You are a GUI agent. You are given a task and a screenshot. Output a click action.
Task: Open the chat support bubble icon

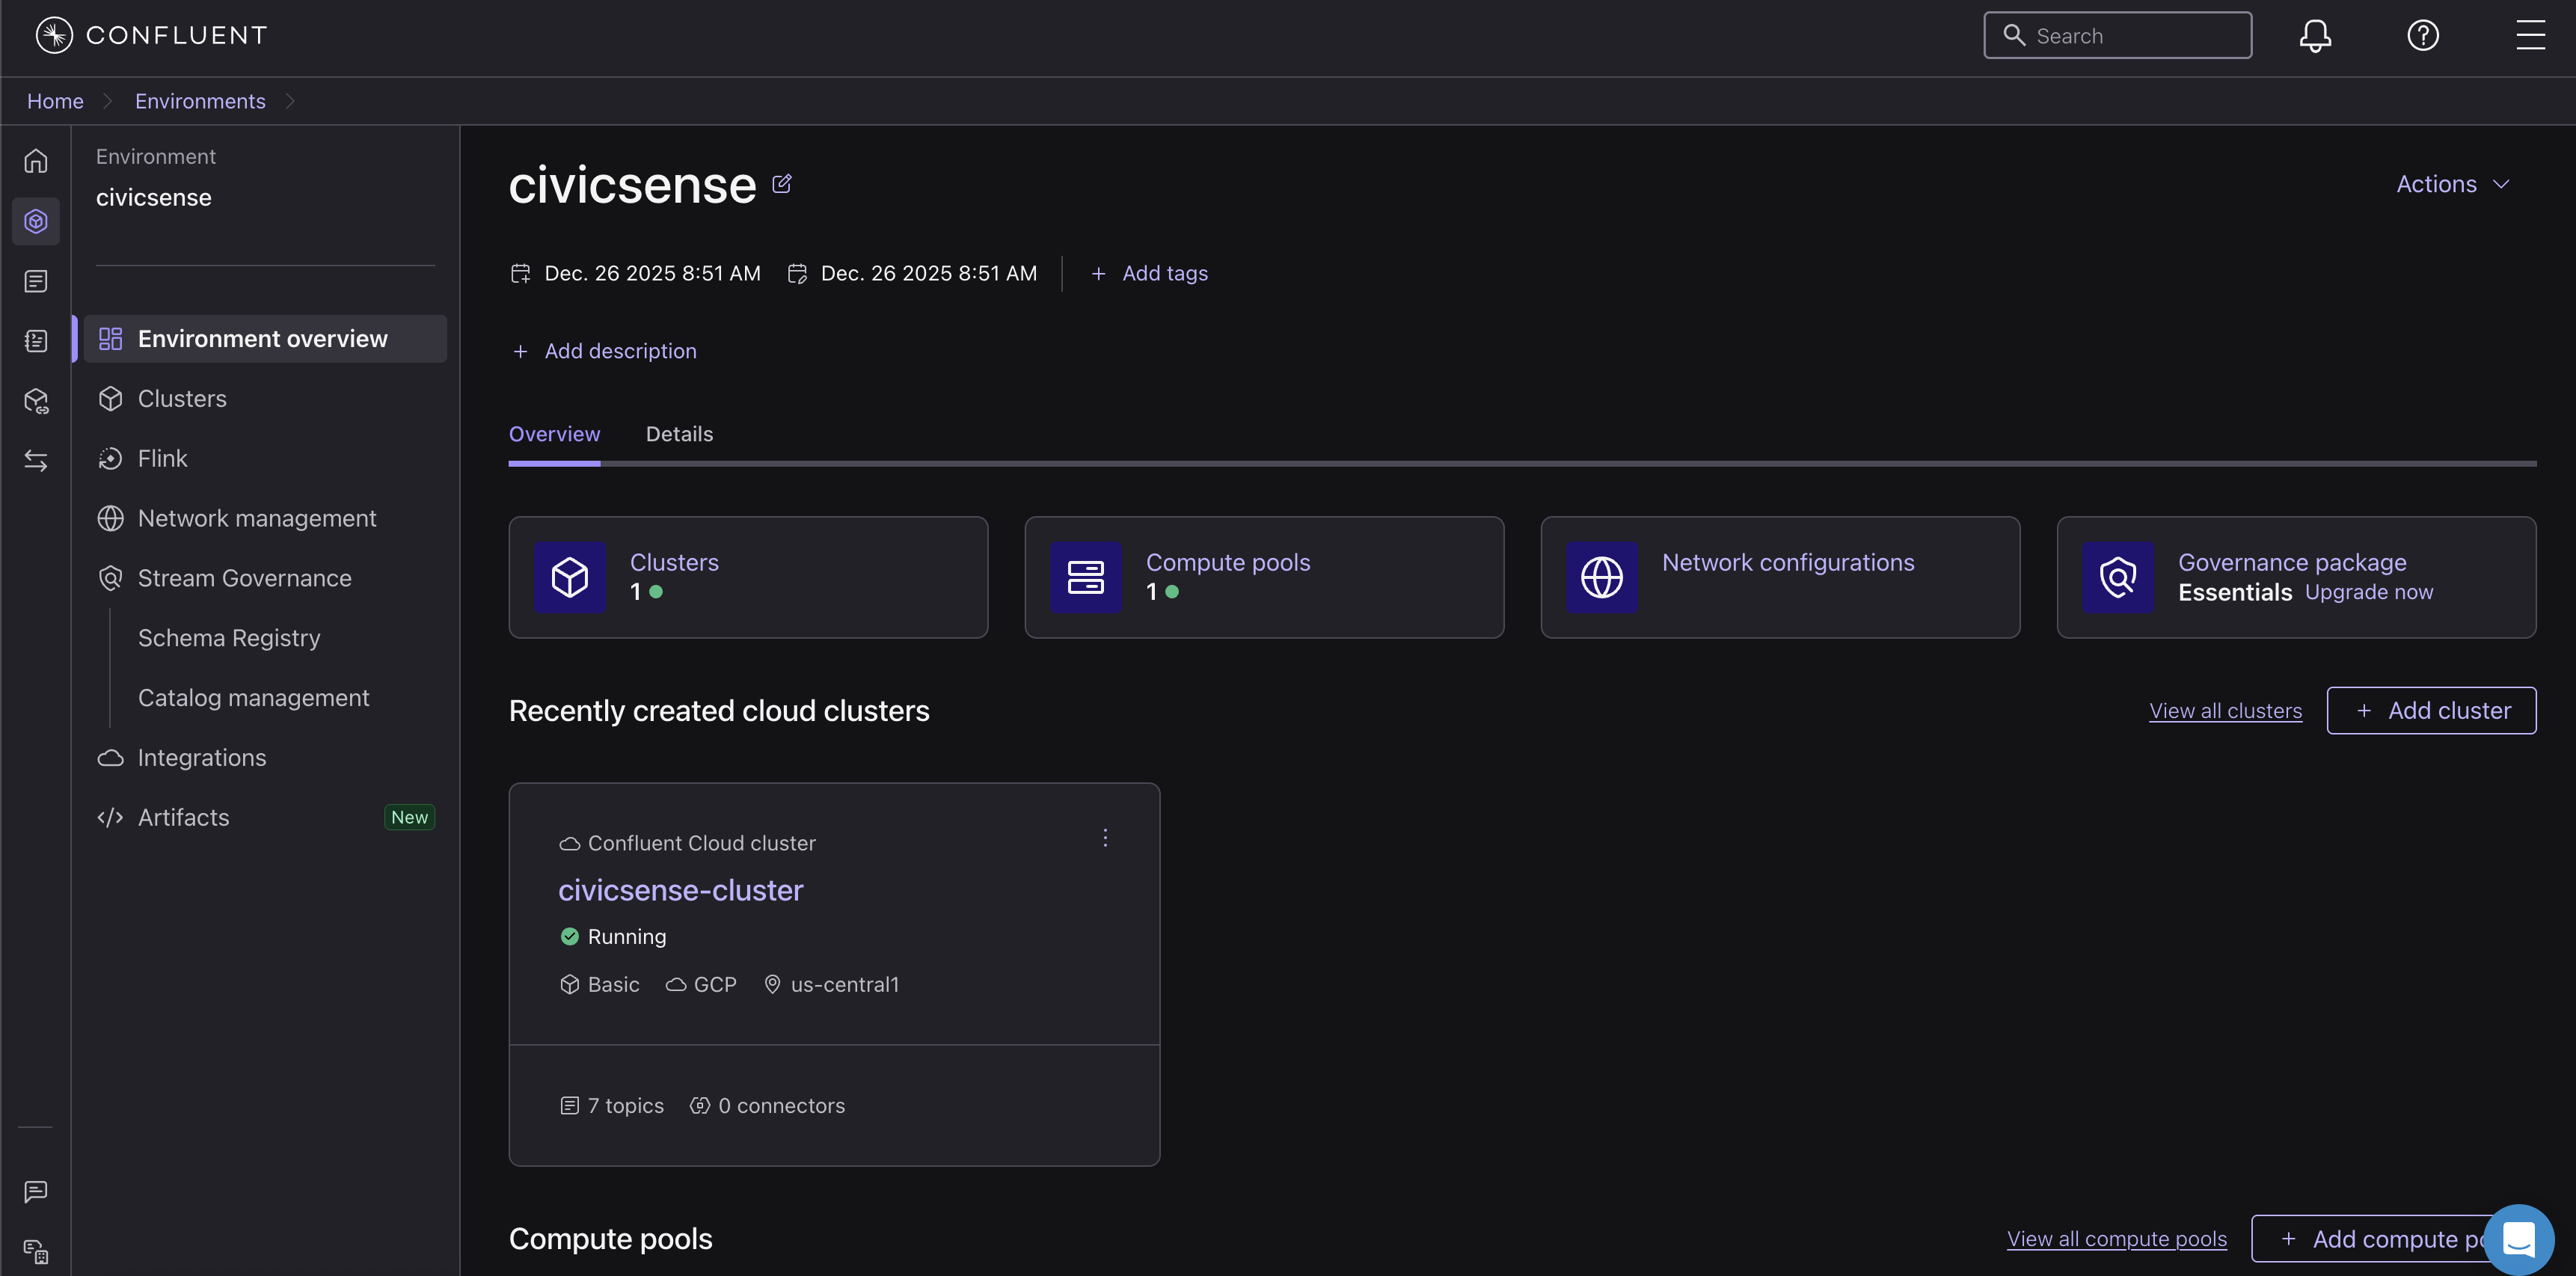coord(2518,1239)
